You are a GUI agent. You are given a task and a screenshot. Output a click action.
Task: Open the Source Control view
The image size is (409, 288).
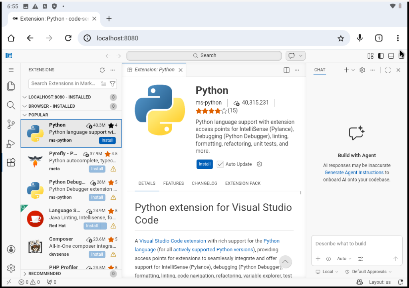click(11, 124)
